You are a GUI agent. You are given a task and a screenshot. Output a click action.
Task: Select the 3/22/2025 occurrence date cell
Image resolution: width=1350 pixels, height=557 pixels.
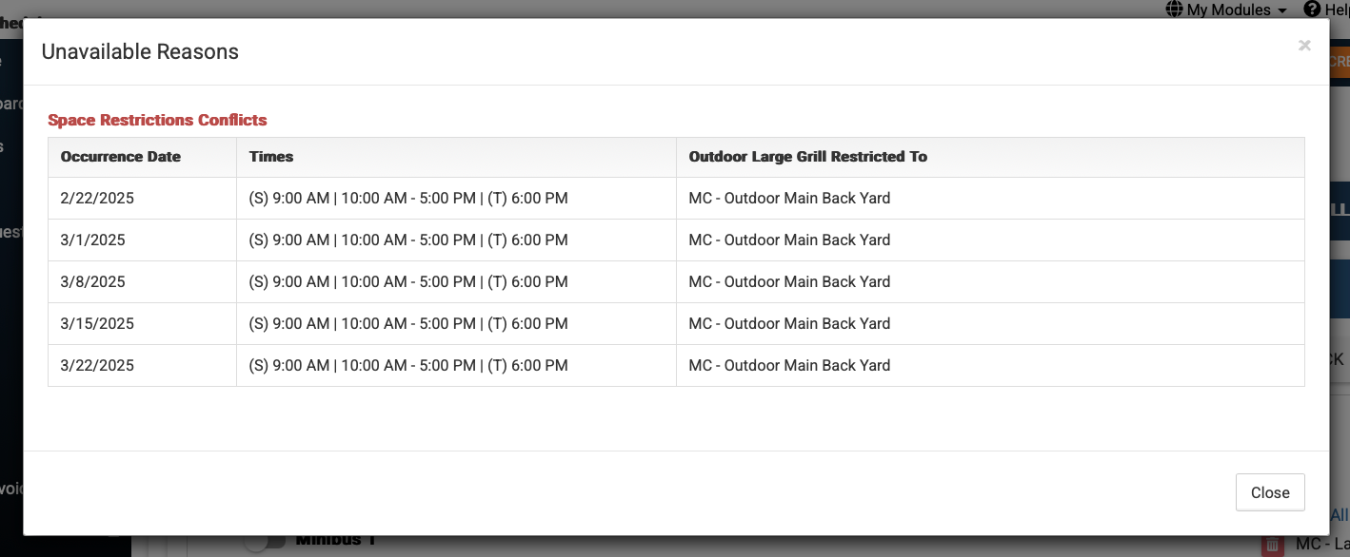click(x=97, y=366)
